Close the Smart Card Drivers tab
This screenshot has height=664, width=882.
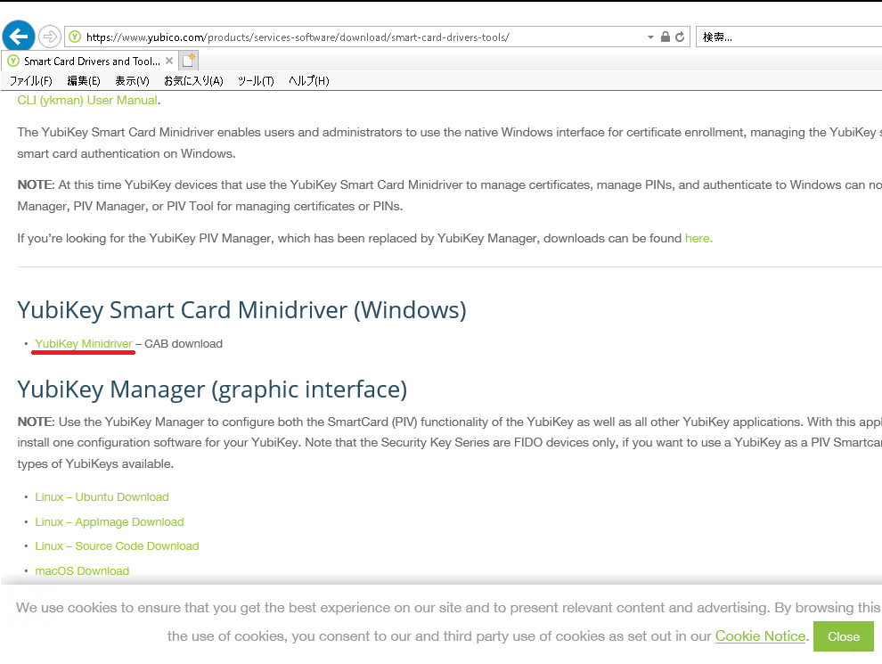pos(169,61)
